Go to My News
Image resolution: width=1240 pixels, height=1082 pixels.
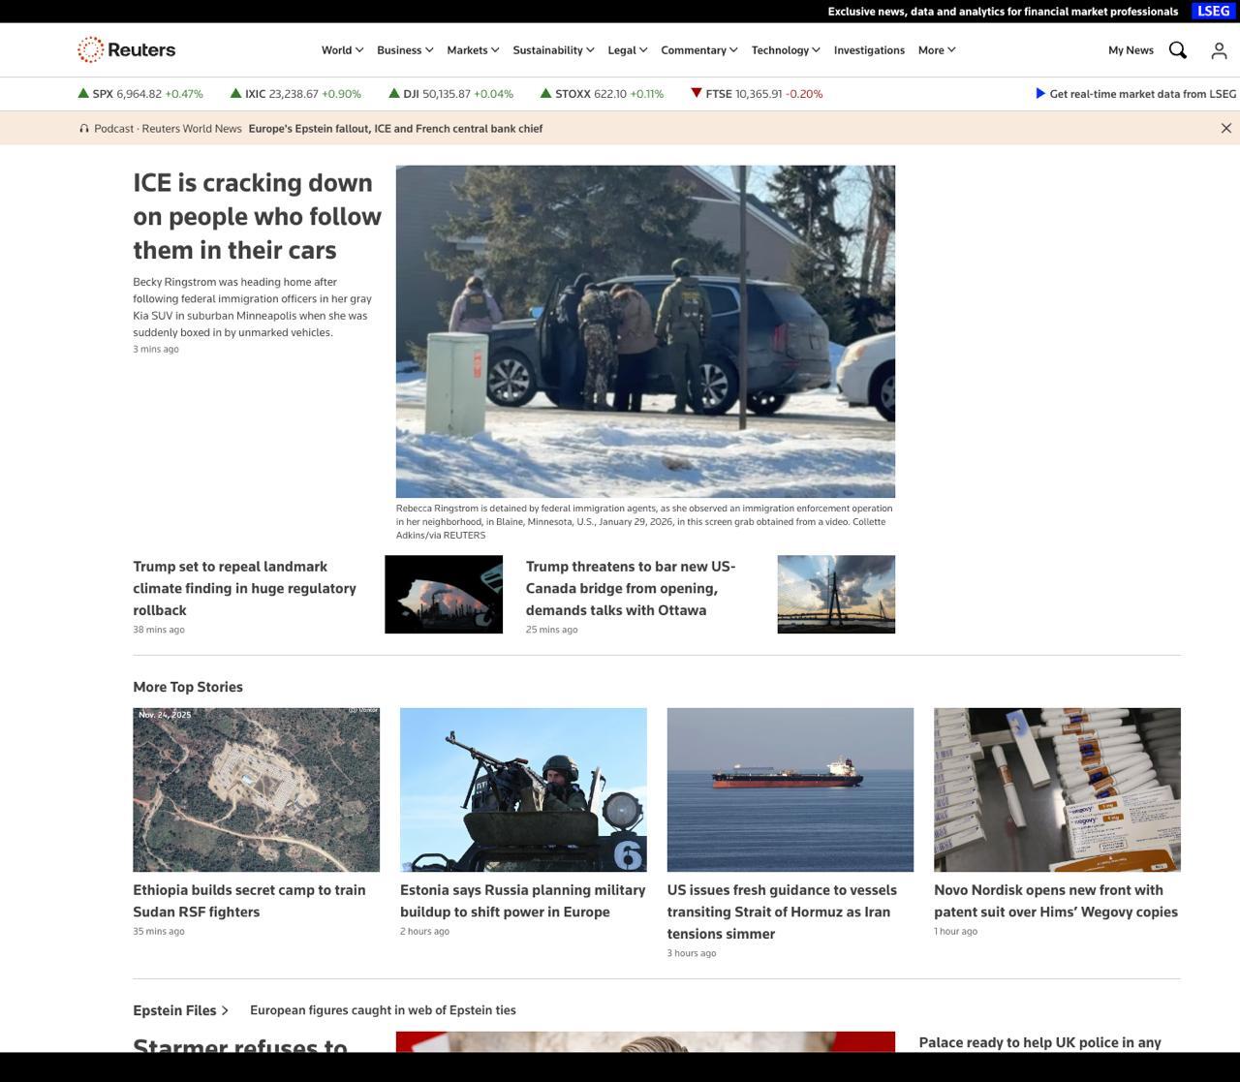(x=1131, y=50)
